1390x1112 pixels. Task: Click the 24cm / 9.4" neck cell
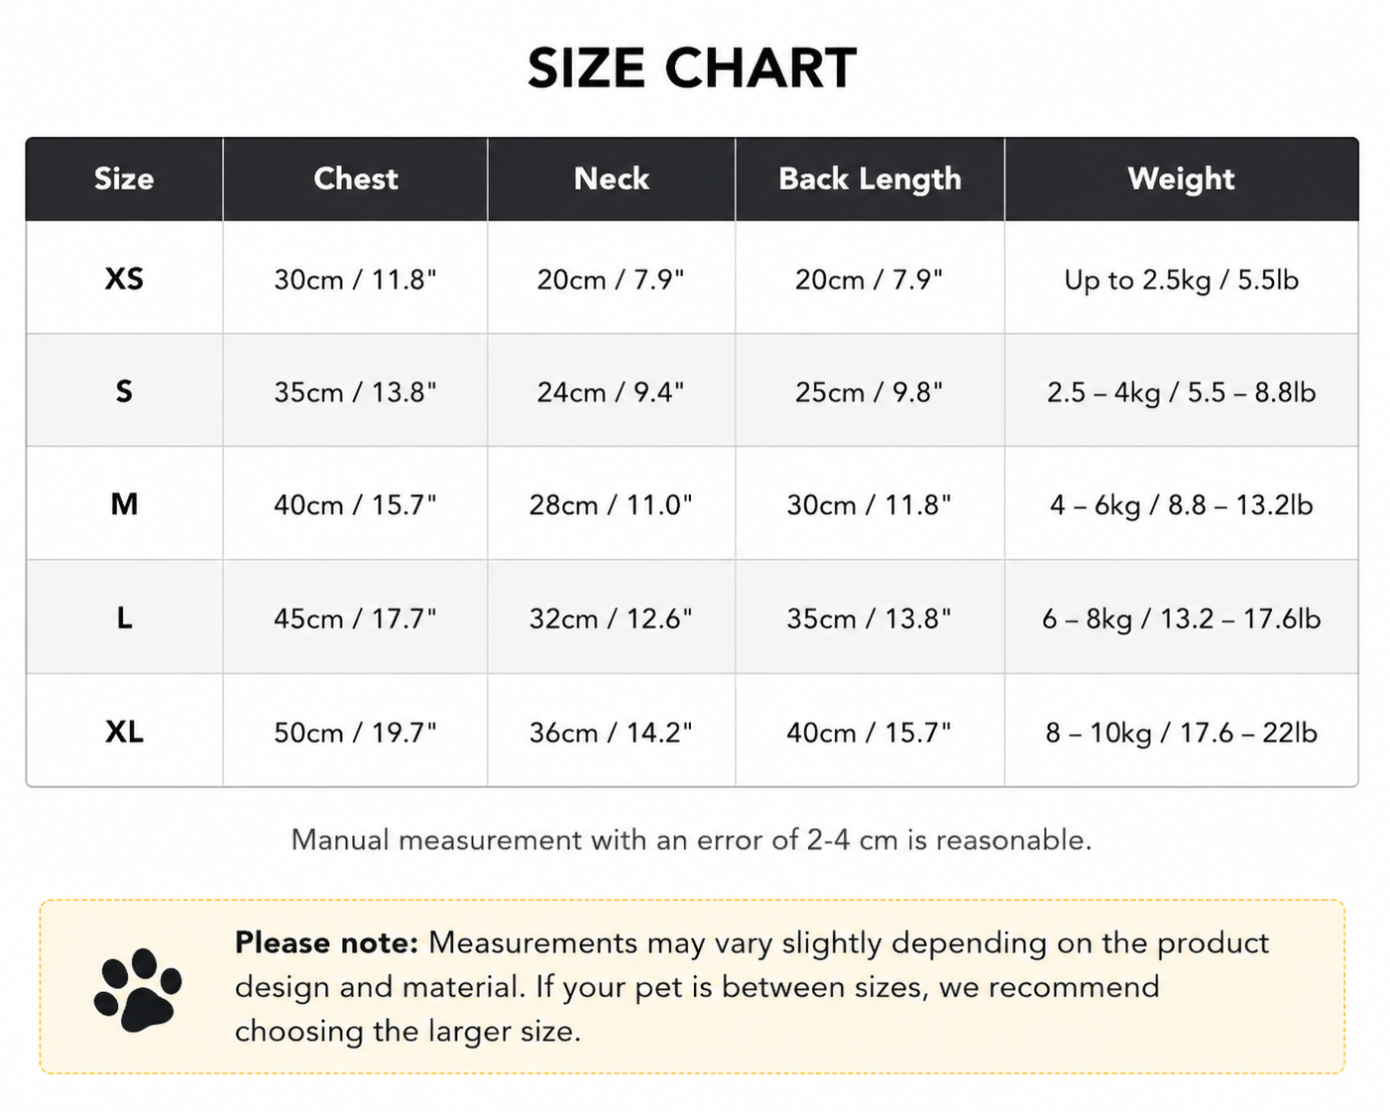pos(611,392)
